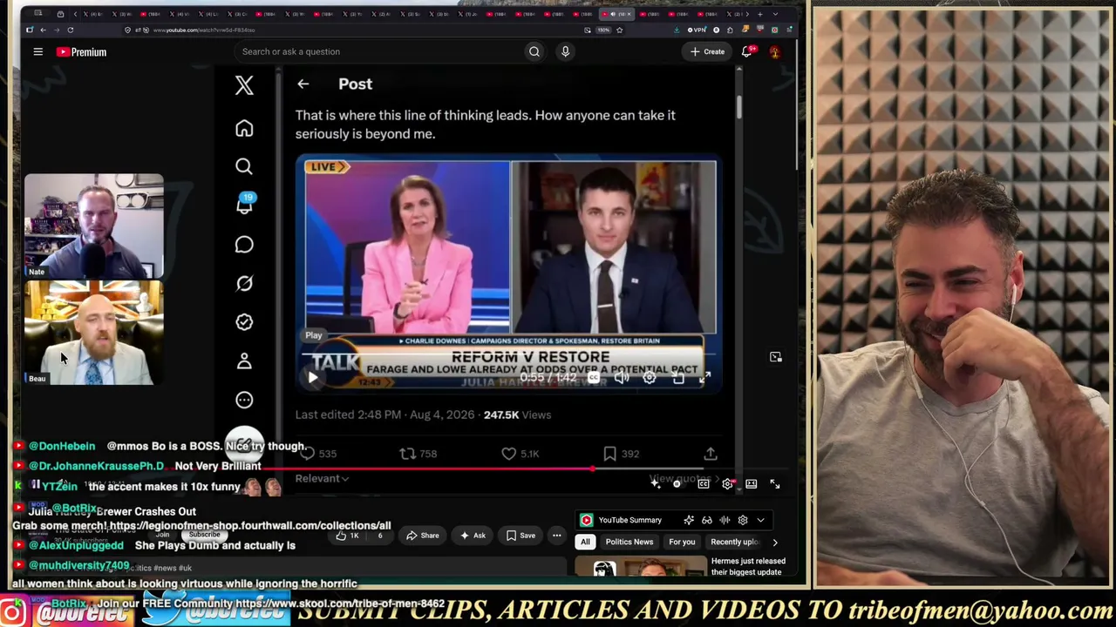Bookmark this page with the star
The image size is (1116, 627).
619,30
